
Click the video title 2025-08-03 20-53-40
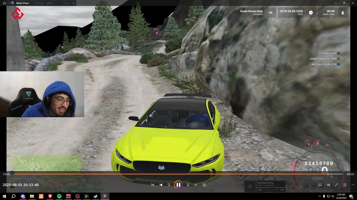tap(21, 185)
